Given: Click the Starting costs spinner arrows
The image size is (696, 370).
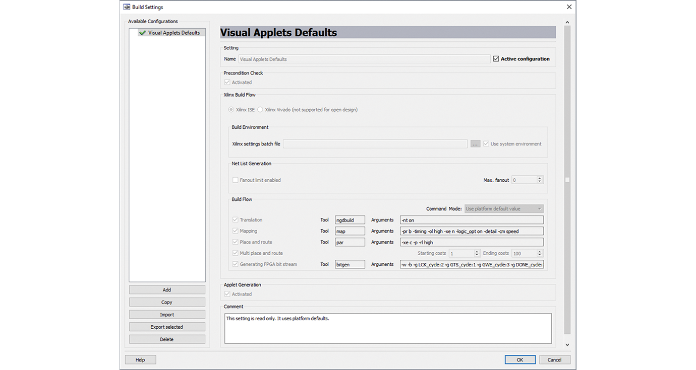Looking at the screenshot, I should coord(477,253).
